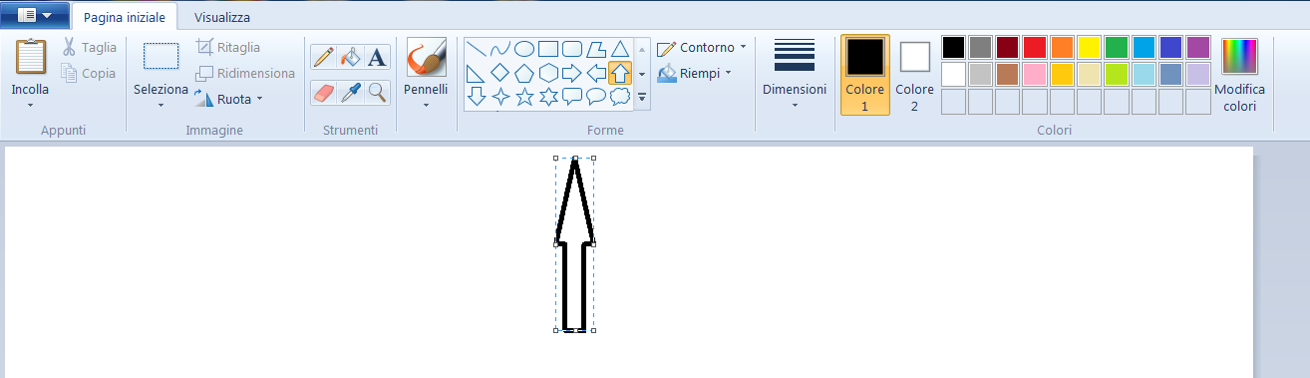
Task: Click the drawn arrow's bottom-right resize handle
Action: tap(593, 330)
